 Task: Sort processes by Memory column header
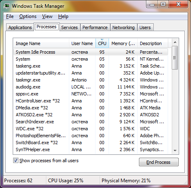coord(123,43)
